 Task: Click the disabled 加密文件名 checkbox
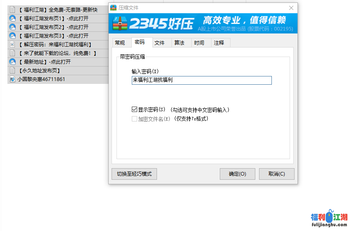coord(134,119)
